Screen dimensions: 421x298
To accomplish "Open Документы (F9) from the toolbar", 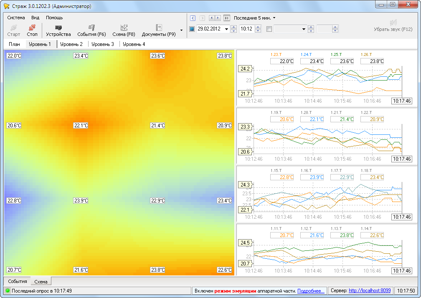I will [x=159, y=30].
